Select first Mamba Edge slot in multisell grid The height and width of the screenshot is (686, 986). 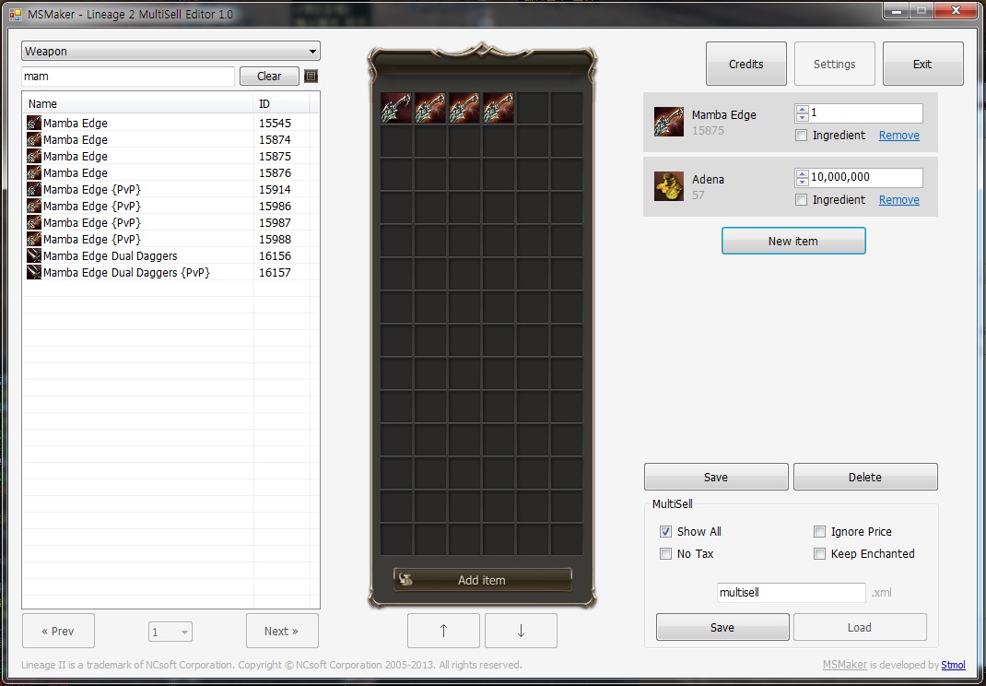(396, 108)
